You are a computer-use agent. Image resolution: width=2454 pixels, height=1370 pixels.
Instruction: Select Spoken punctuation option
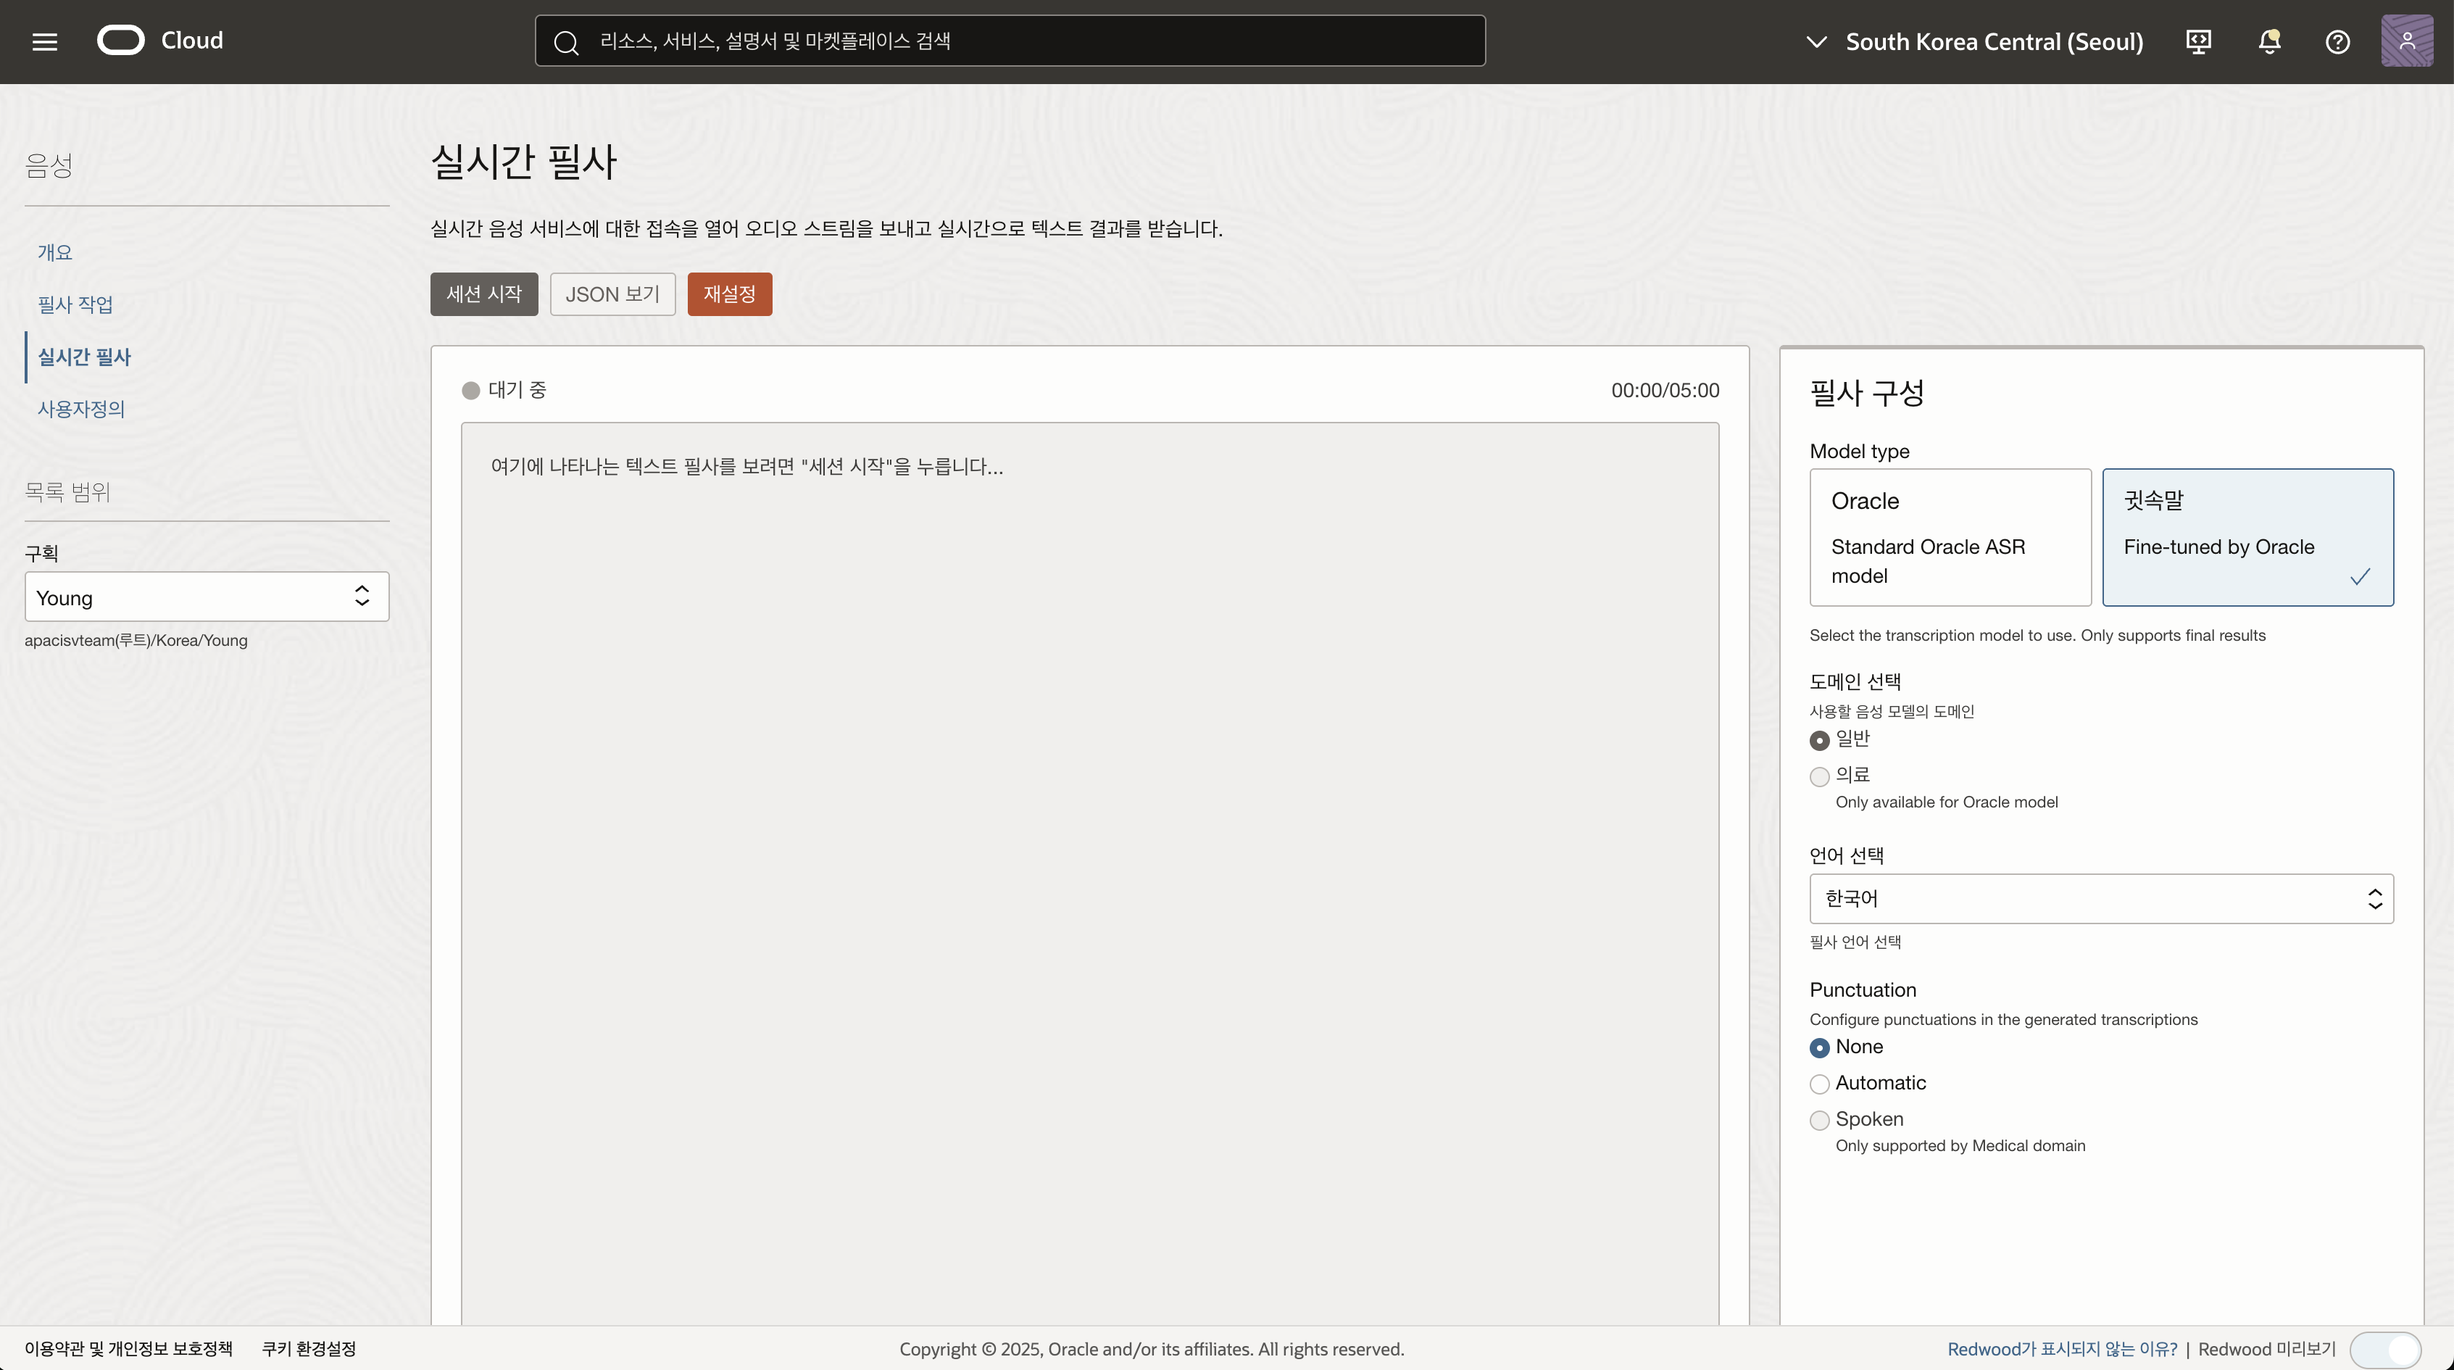click(x=1820, y=1121)
